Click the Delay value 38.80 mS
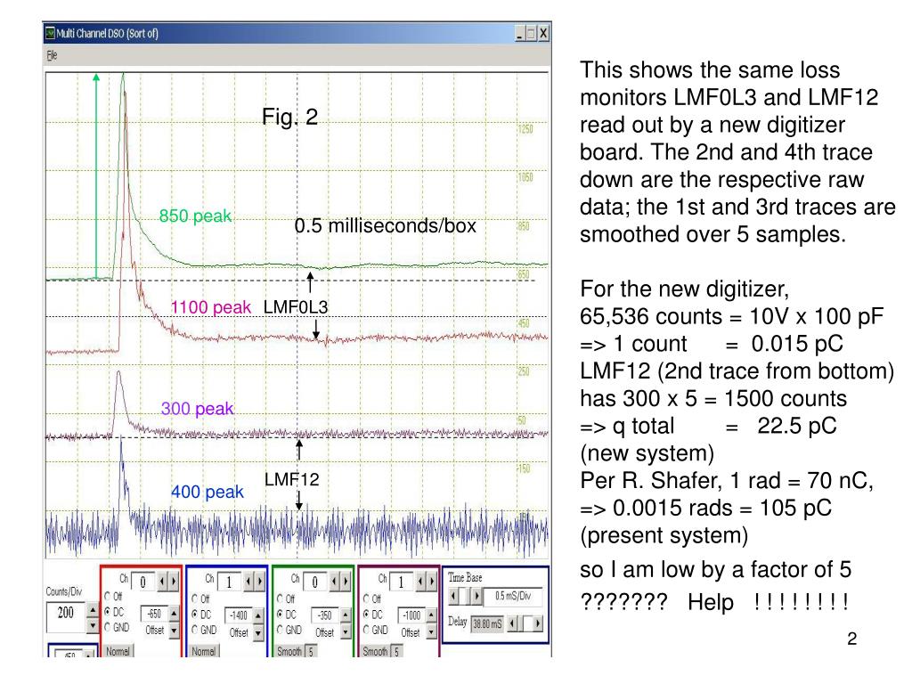This screenshot has height=684, width=912. (x=487, y=624)
